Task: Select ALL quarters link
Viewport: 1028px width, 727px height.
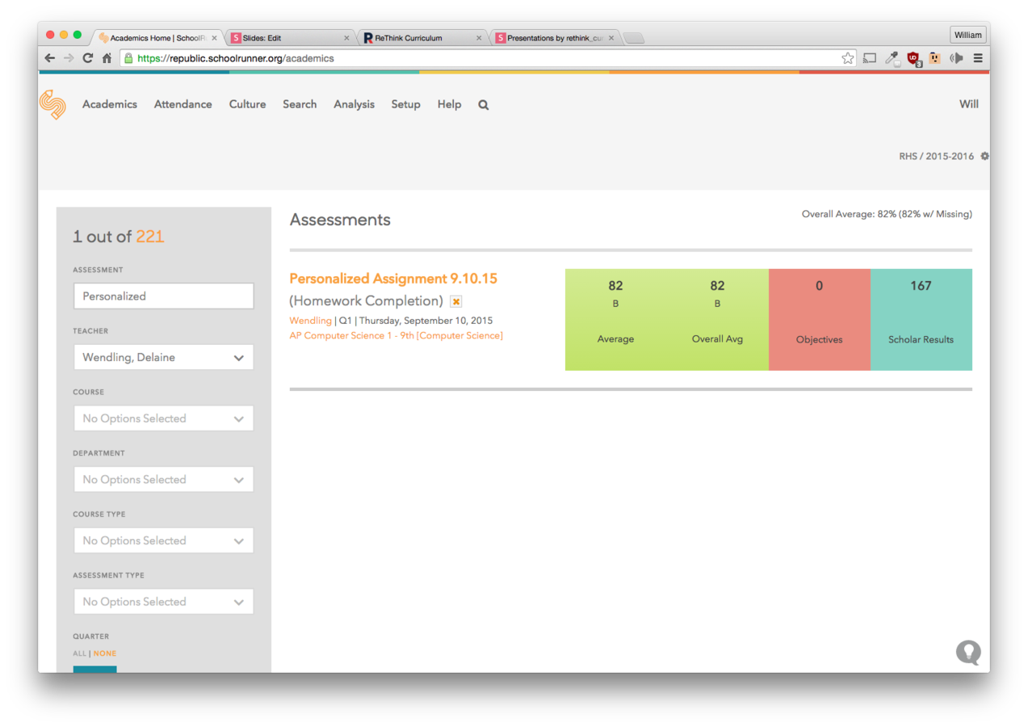Action: tap(79, 653)
